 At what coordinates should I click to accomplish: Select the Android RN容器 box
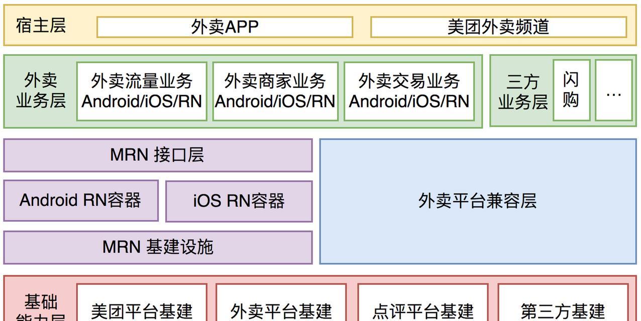[81, 201]
